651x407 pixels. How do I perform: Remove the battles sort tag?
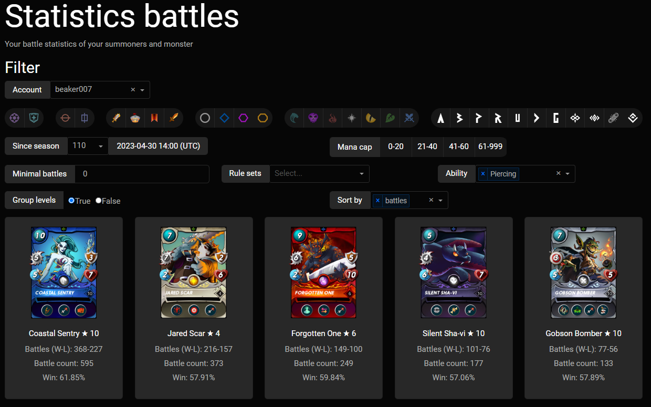377,200
